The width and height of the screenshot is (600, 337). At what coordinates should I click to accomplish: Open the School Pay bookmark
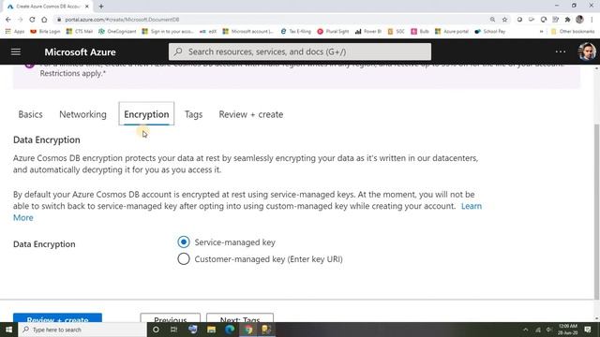(490, 31)
